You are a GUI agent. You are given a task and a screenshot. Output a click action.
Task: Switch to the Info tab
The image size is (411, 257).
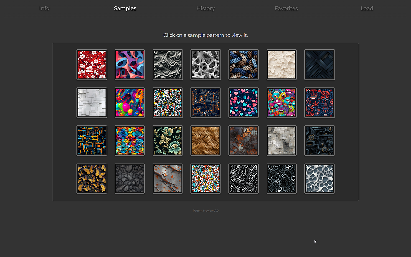(44, 8)
